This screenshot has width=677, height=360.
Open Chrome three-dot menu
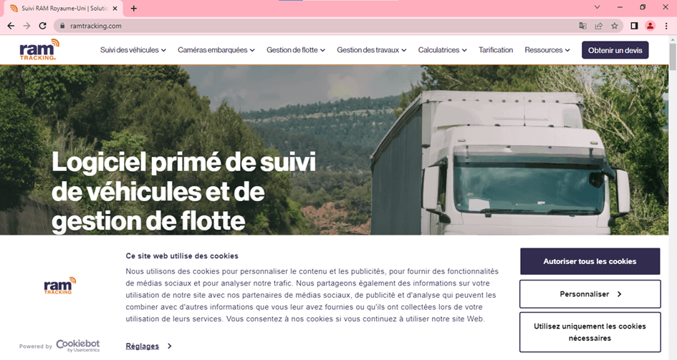point(666,26)
